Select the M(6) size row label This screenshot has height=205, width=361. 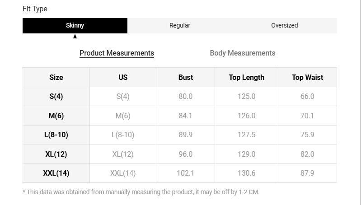coord(56,116)
